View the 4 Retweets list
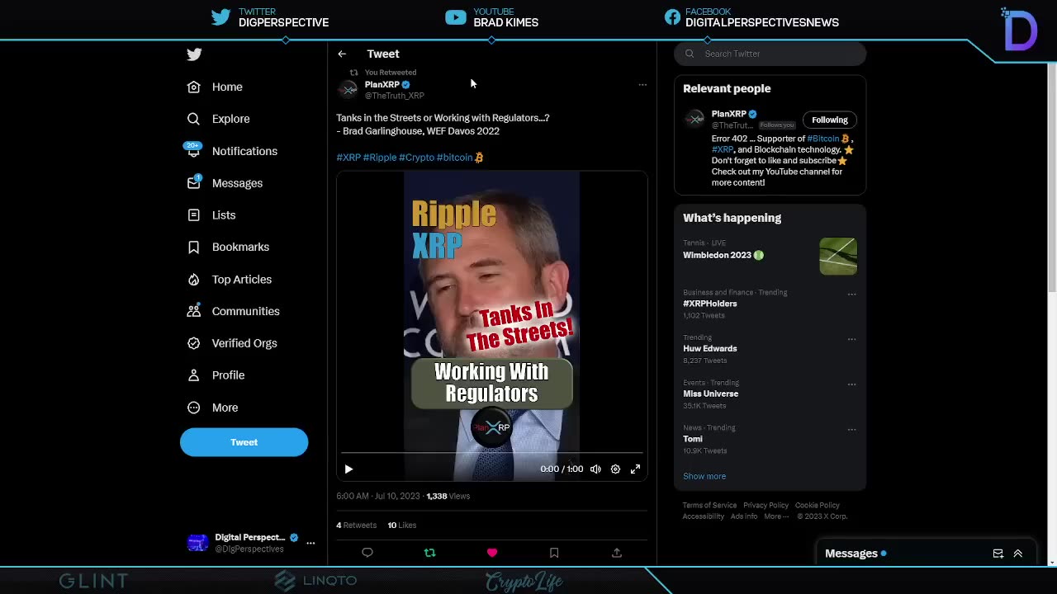This screenshot has height=594, width=1057. coord(356,525)
